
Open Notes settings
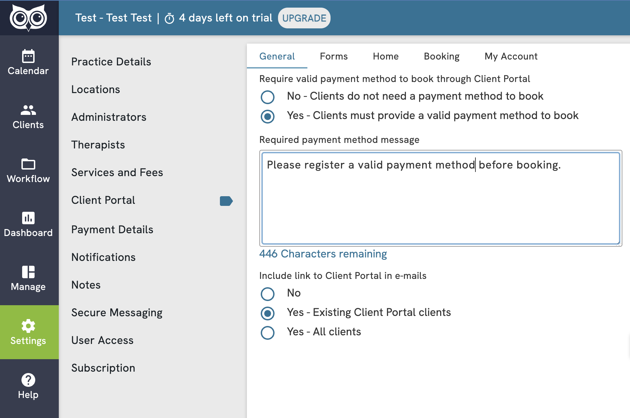pyautogui.click(x=86, y=285)
